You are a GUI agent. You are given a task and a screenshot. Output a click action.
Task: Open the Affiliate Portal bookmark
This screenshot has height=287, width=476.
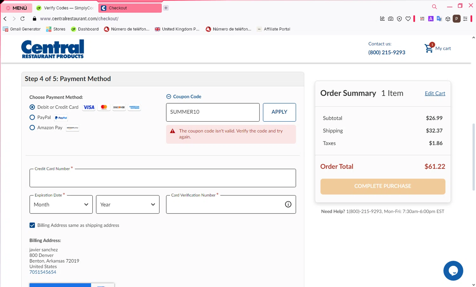point(274,29)
